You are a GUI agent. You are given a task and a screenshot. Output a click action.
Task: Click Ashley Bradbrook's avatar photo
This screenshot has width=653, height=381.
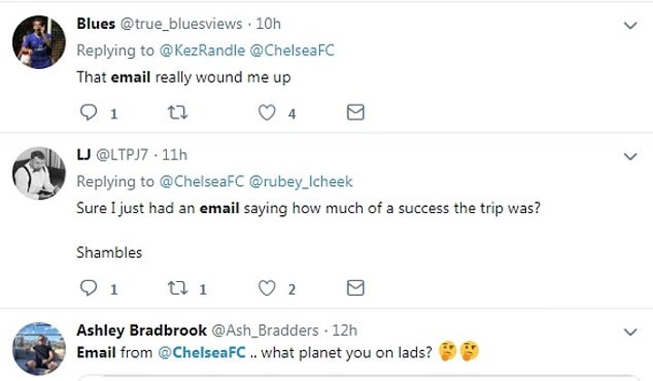tap(39, 347)
